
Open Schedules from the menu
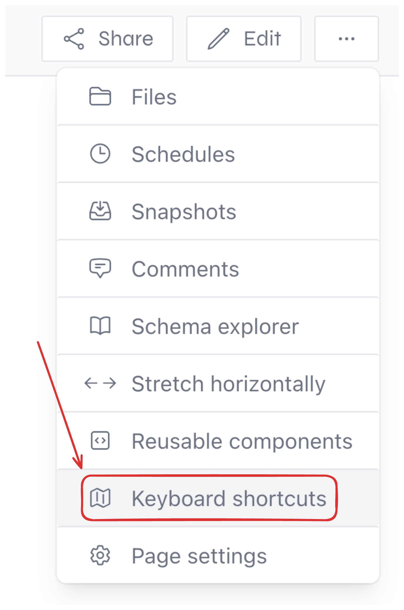[x=183, y=154]
